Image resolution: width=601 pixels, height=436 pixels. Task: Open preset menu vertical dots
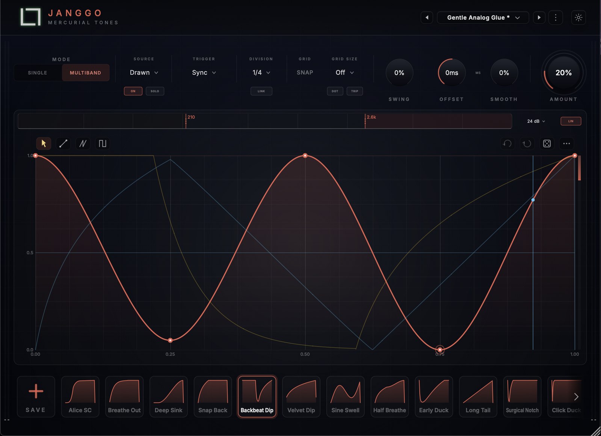pyautogui.click(x=556, y=17)
